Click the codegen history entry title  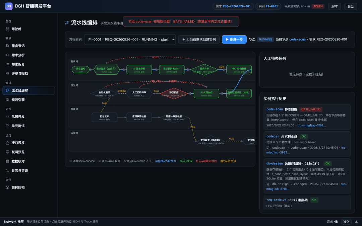coord(282,137)
